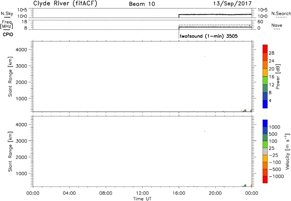Screen dimensions: 291x201
Task: Click the 'Power [dB]' colour bar title
Action: point(278,77)
